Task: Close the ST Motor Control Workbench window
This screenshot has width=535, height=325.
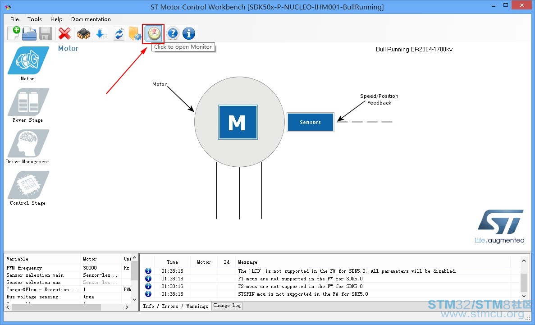Action: click(x=522, y=5)
